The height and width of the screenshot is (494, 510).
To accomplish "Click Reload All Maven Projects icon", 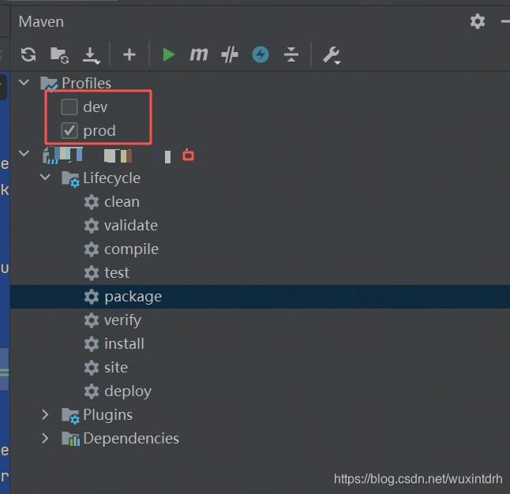I will (x=28, y=54).
